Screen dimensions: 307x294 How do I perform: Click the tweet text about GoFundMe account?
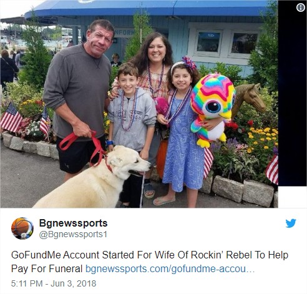tap(150, 262)
